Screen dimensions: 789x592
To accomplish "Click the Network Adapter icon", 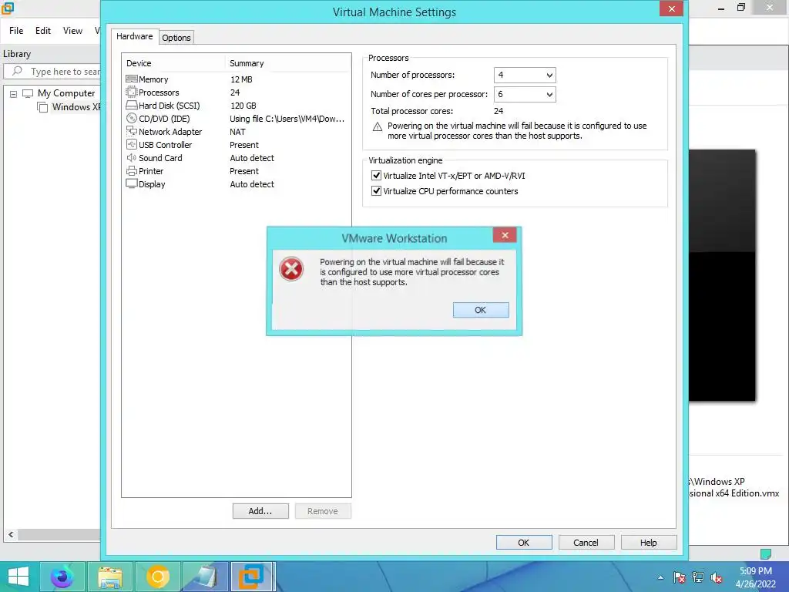I will click(131, 131).
